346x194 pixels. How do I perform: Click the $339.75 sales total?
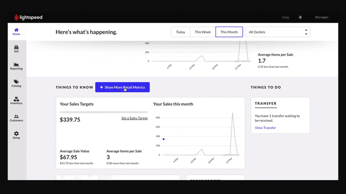[70, 119]
